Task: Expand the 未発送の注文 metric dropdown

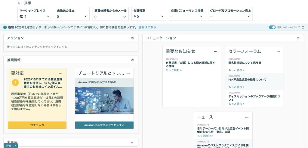Action: [x=86, y=16]
